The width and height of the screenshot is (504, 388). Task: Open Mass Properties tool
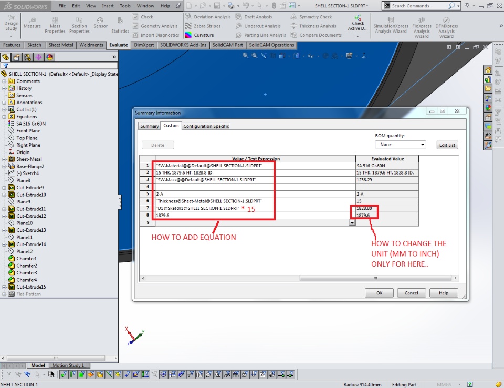point(55,25)
